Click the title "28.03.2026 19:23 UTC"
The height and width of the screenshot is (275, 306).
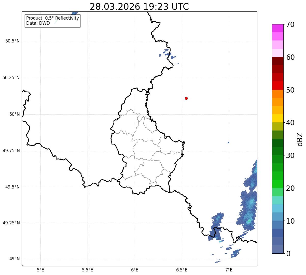139,6
